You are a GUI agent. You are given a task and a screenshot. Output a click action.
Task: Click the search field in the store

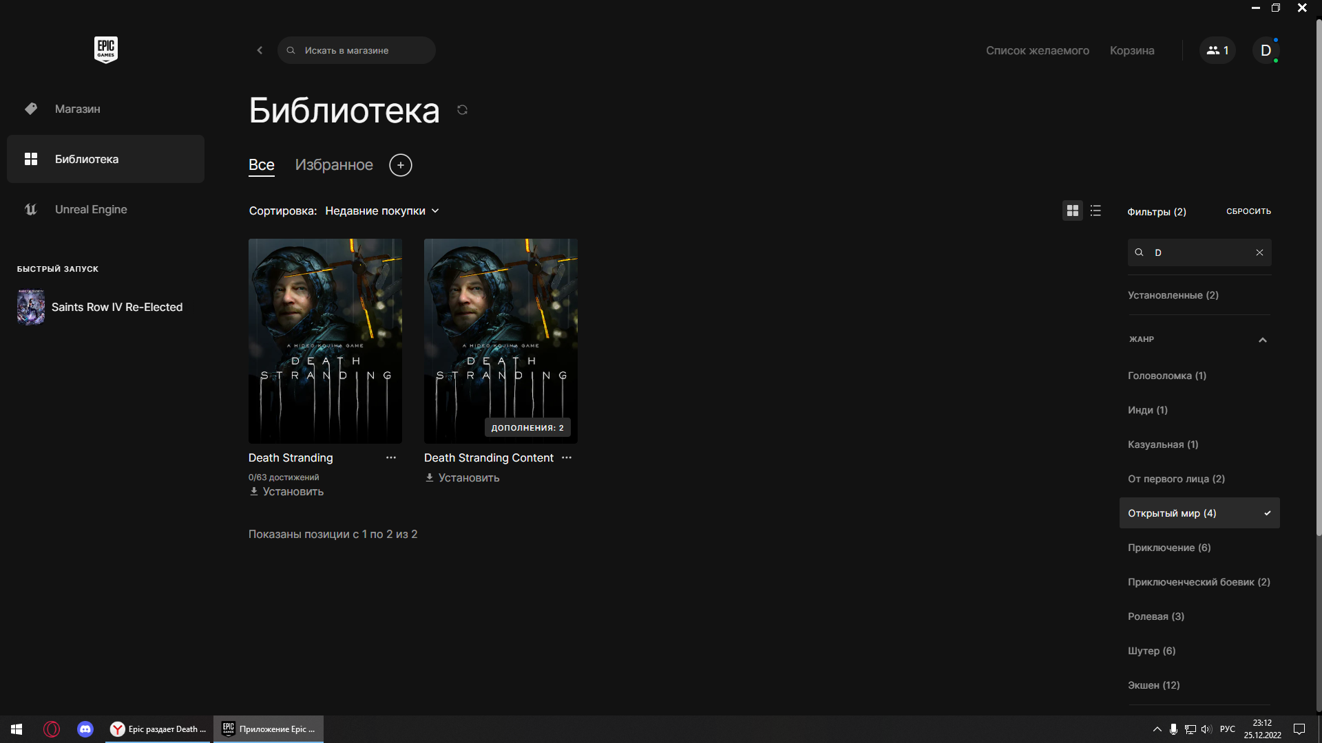click(x=356, y=50)
